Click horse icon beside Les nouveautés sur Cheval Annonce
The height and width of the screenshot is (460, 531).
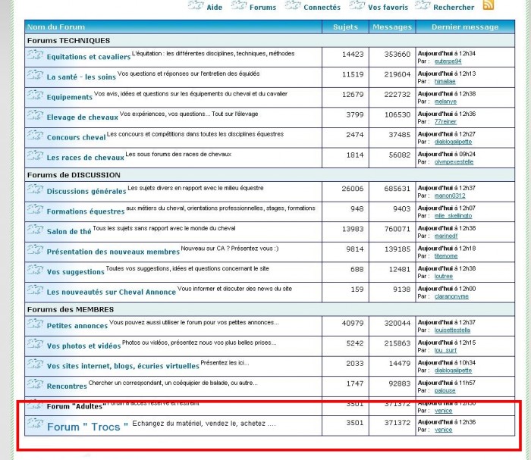[x=35, y=289]
